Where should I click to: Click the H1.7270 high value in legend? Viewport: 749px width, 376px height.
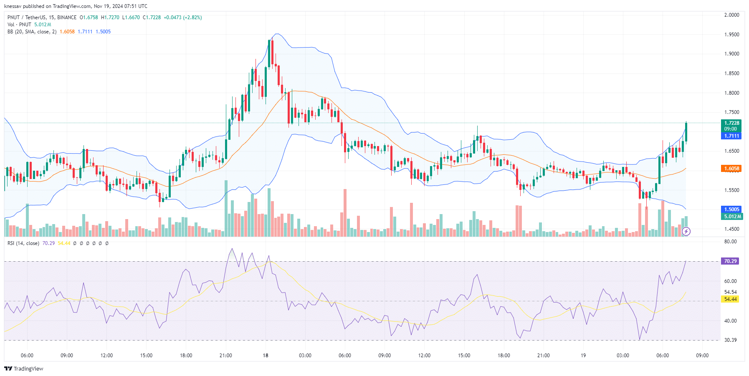(x=110, y=18)
